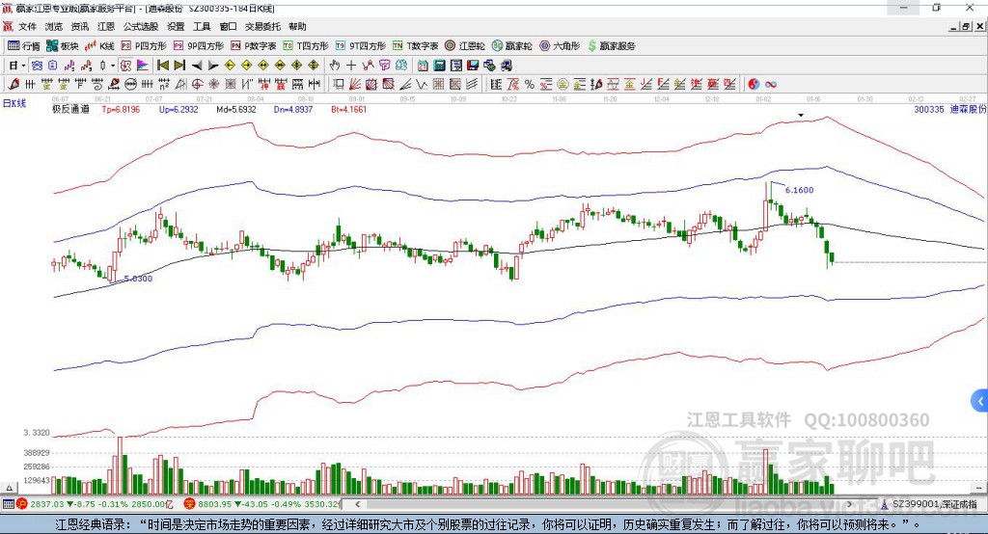Jump to last bar with green skip-forward arrow
The height and width of the screenshot is (534, 988).
click(179, 65)
